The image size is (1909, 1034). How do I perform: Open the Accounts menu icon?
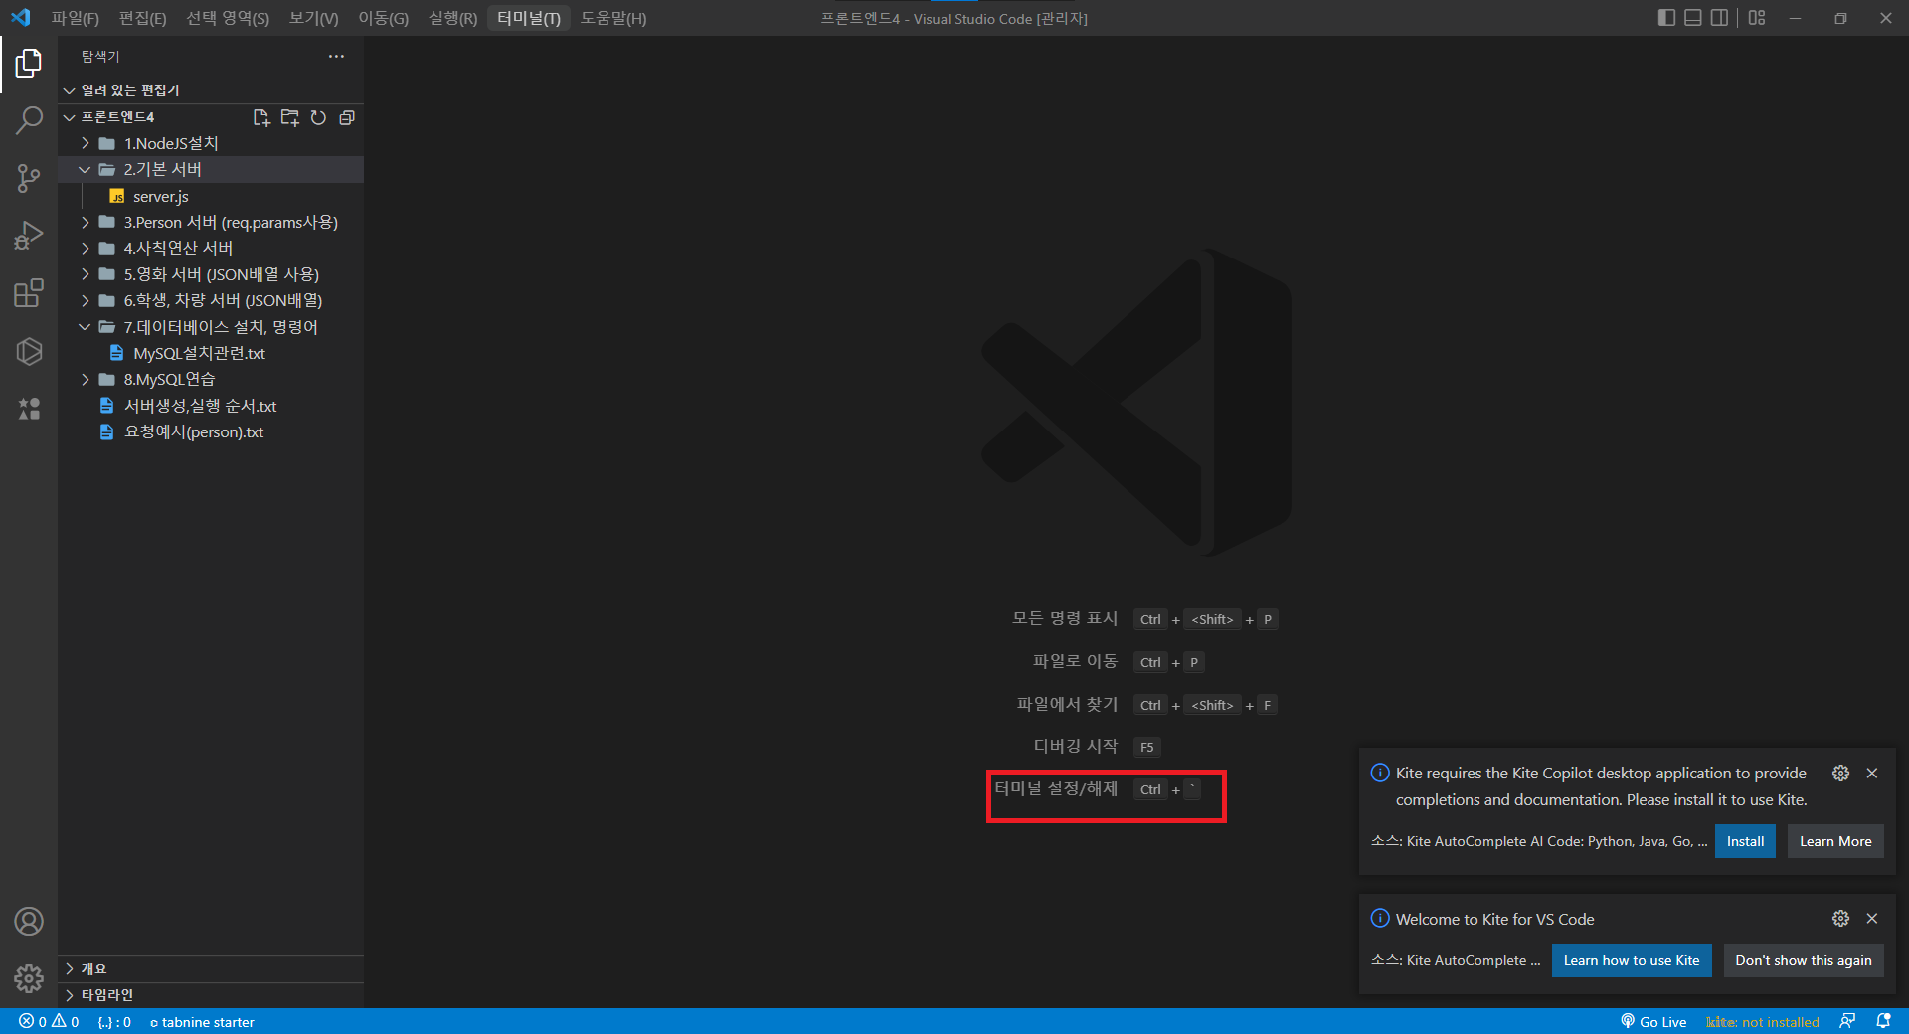(29, 922)
